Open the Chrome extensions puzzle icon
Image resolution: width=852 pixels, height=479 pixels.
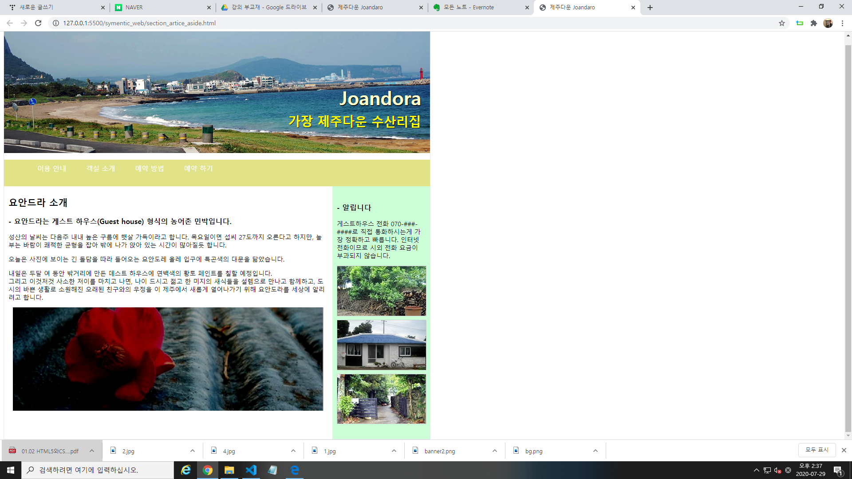click(813, 23)
